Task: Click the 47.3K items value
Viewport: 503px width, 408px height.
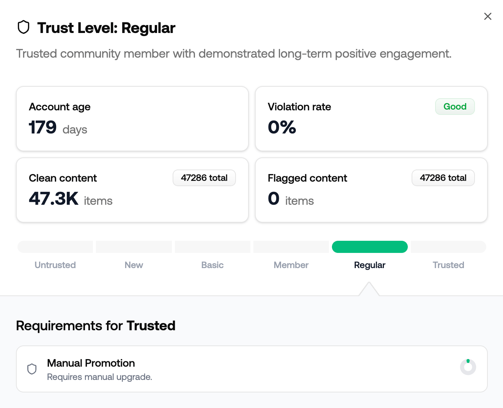Action: tap(71, 199)
